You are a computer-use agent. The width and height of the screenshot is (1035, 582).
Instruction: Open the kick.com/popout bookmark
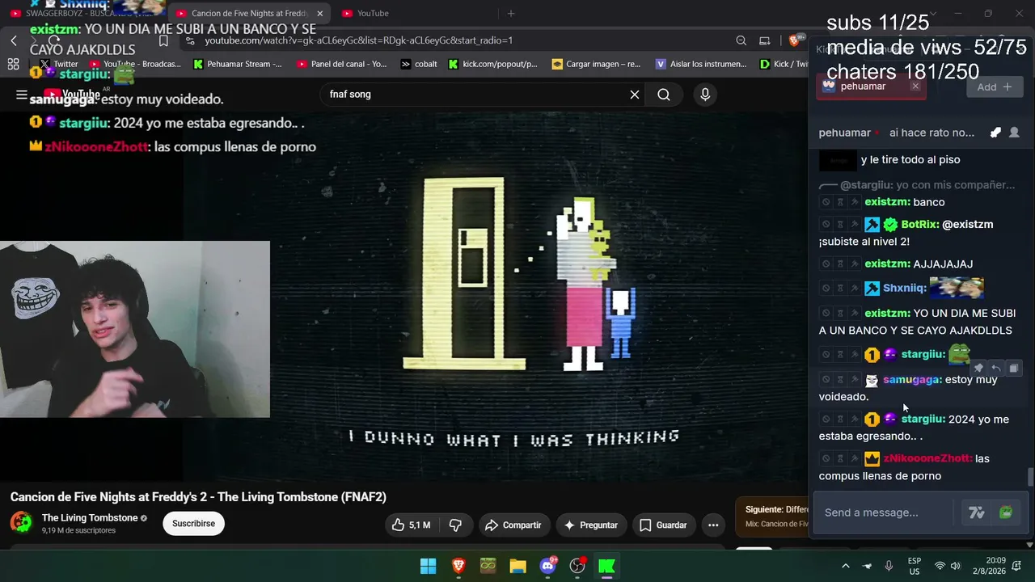click(x=493, y=64)
